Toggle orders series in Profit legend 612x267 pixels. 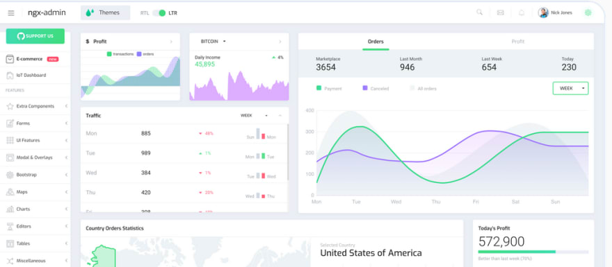145,54
